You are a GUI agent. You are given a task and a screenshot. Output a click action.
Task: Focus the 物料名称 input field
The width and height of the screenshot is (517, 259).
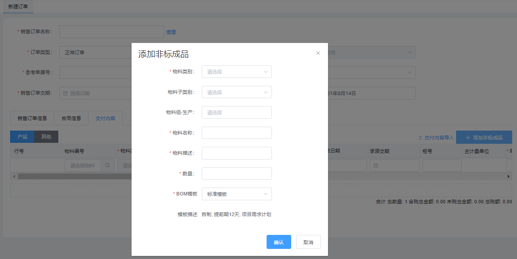click(236, 133)
